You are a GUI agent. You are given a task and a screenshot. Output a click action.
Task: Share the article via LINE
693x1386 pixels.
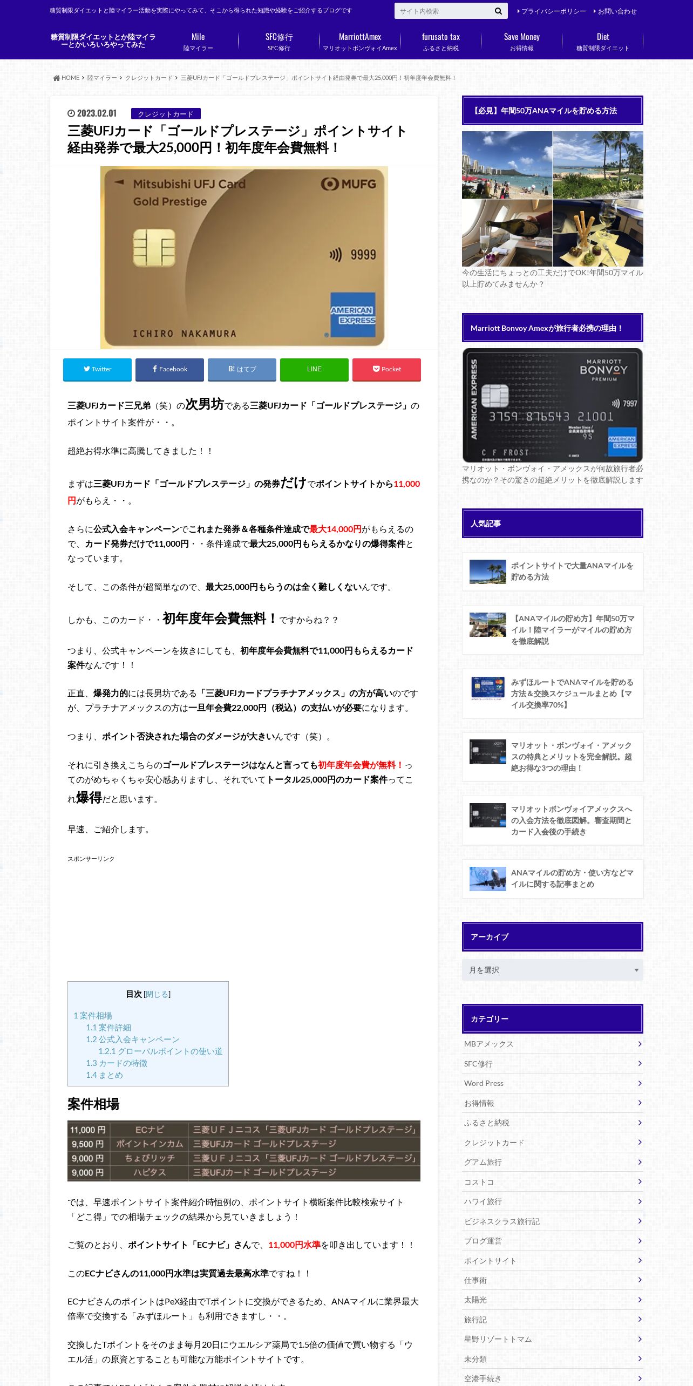[314, 369]
